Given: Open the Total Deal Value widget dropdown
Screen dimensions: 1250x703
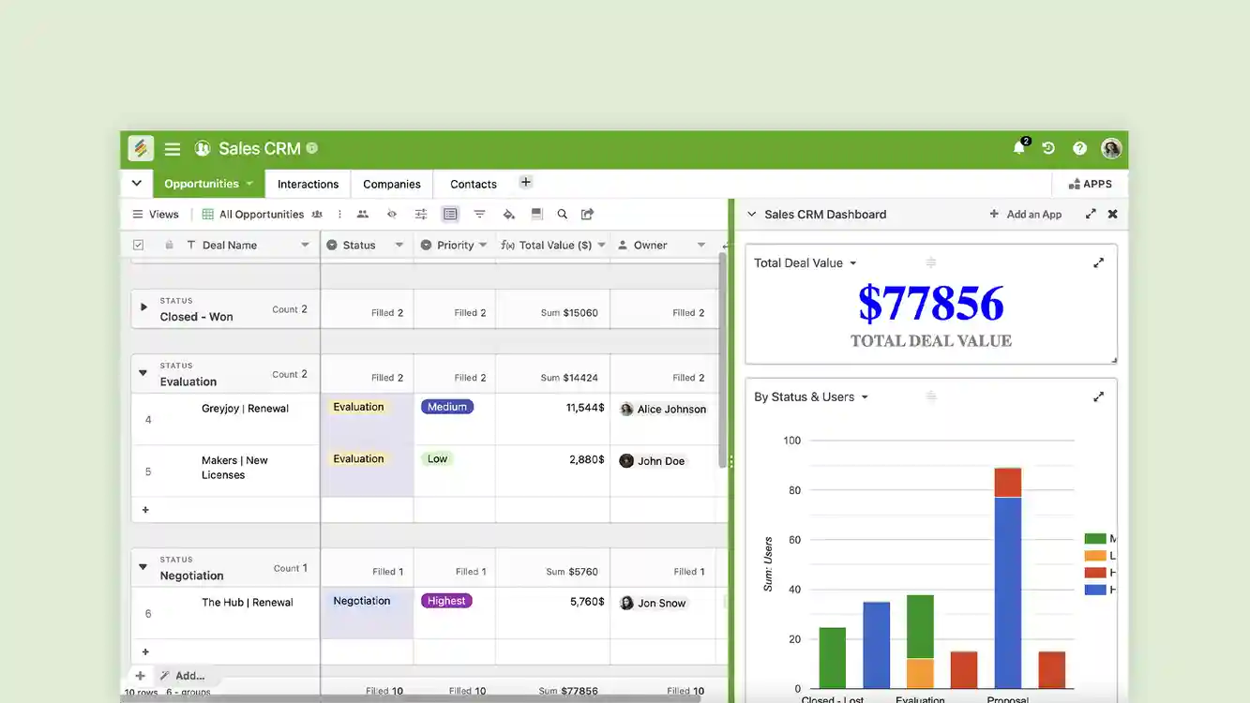Looking at the screenshot, I should pos(854,262).
